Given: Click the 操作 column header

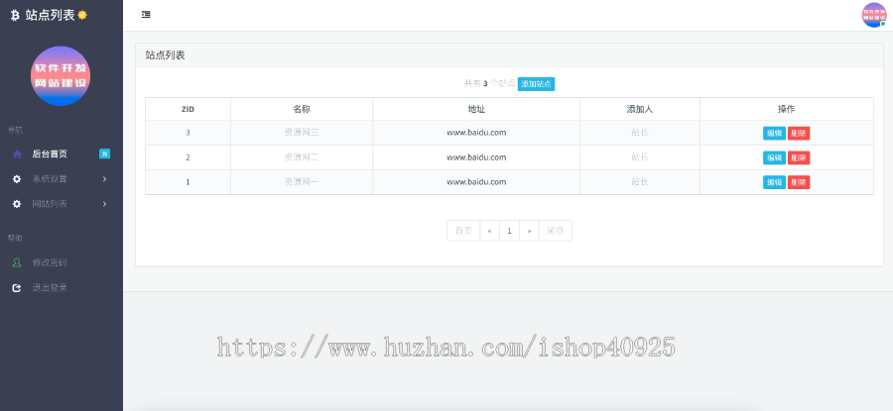Looking at the screenshot, I should coord(787,109).
